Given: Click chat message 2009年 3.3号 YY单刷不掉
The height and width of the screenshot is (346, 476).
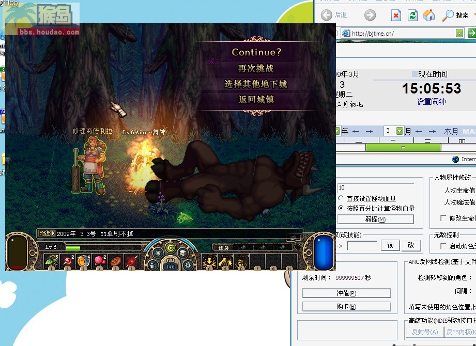Looking at the screenshot, I should (95, 234).
